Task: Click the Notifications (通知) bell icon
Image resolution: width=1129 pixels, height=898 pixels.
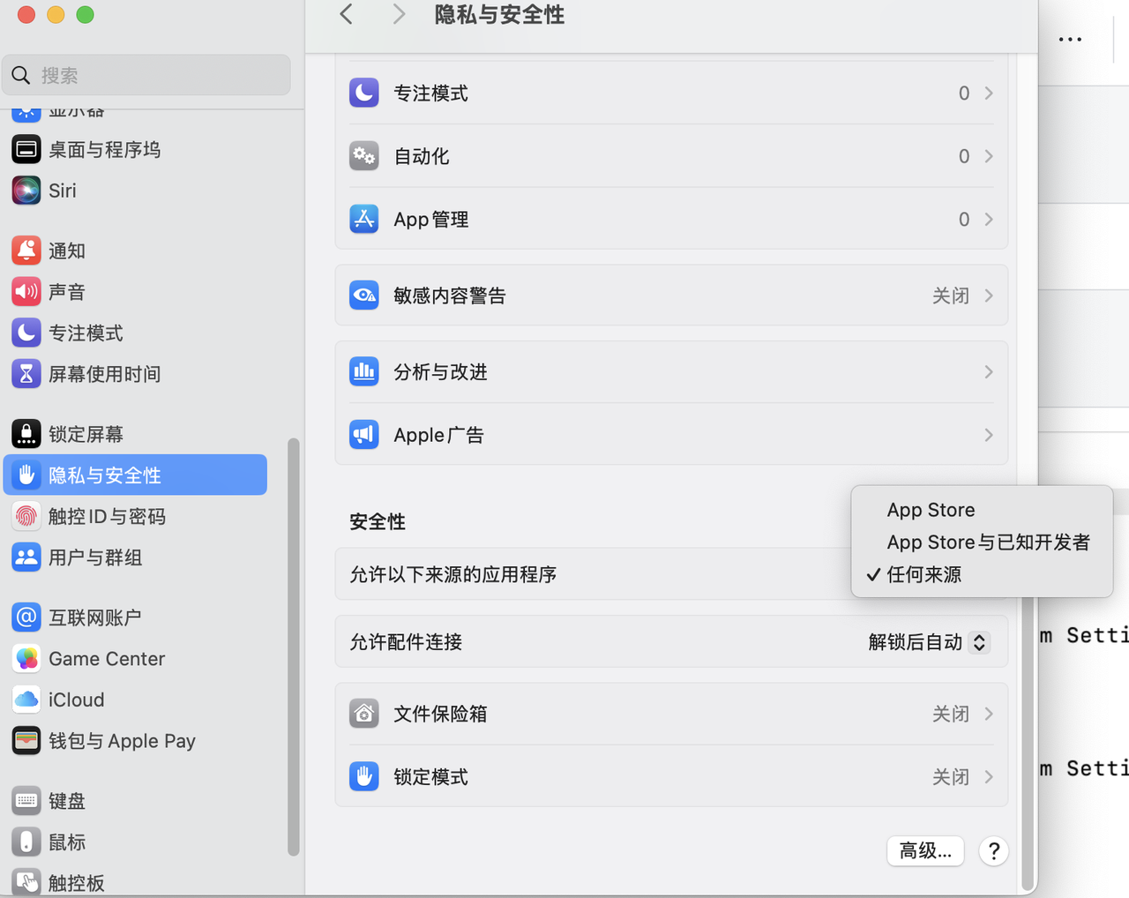Action: [26, 251]
